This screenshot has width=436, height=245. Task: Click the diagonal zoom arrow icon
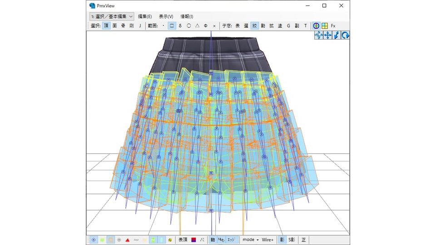click(x=337, y=35)
